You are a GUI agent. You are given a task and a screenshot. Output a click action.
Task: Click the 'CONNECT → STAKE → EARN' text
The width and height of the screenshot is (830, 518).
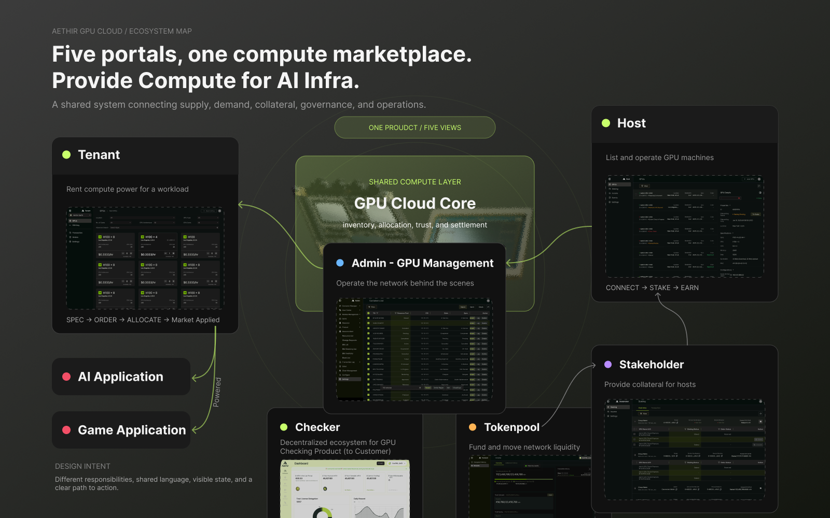(x=652, y=287)
